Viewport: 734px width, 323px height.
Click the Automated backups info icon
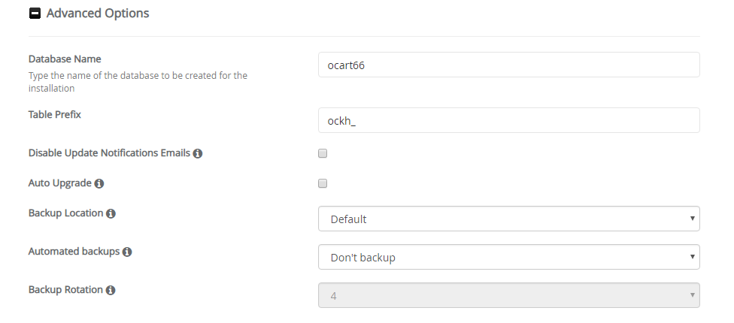(127, 252)
